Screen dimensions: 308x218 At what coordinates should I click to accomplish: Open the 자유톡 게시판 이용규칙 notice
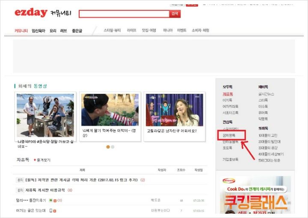point(45,190)
